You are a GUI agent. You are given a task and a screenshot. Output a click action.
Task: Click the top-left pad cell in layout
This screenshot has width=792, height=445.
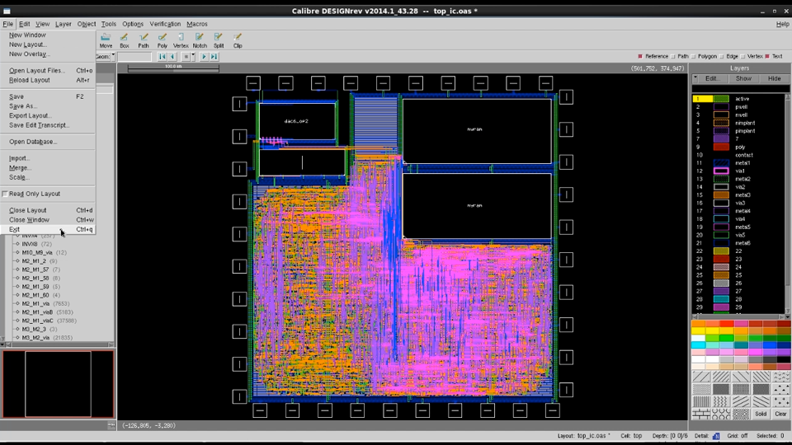pos(253,83)
